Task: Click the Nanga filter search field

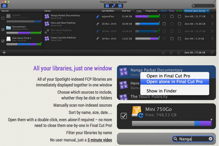Action: tap(193, 139)
